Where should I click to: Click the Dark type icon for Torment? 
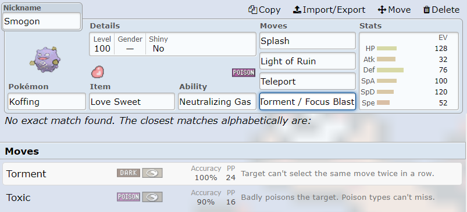point(129,173)
